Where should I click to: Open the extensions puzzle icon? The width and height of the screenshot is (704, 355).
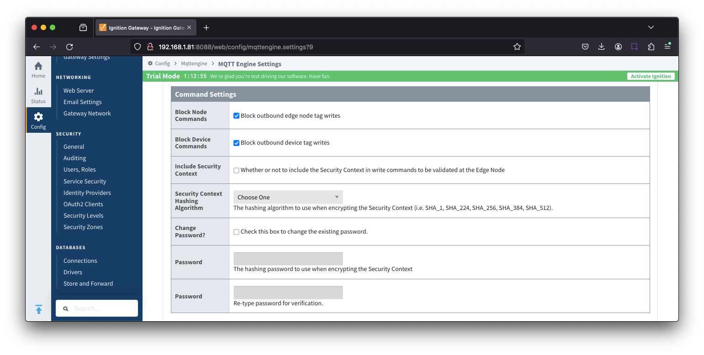651,47
